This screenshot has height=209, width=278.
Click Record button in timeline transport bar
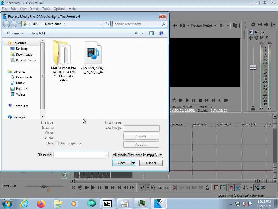click(74, 188)
